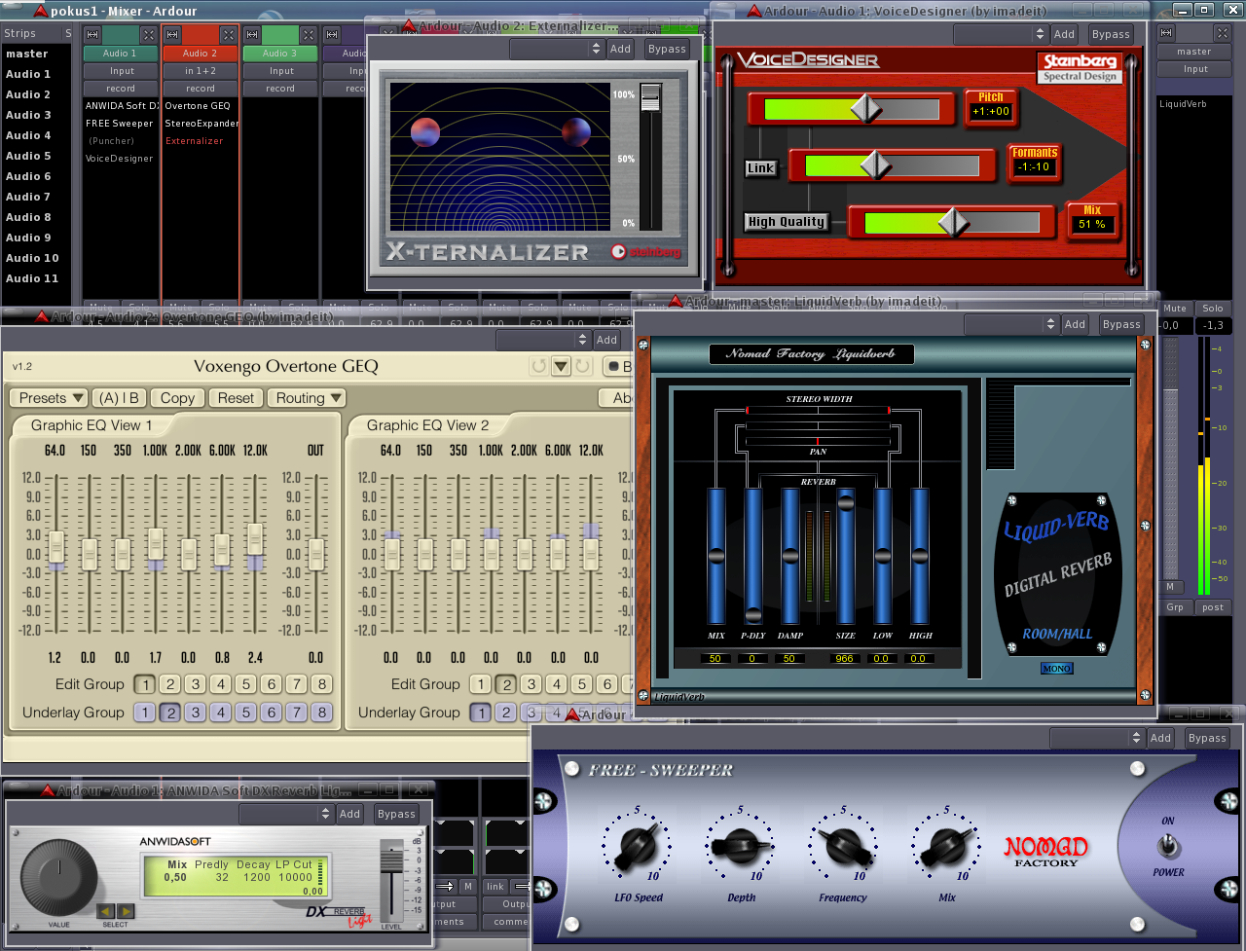The image size is (1246, 951).
Task: Click the Pitch value display in VoiceDesigner
Action: [x=991, y=112]
